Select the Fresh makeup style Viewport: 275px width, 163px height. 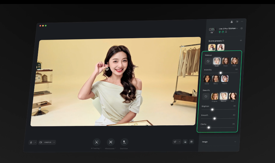[226, 61]
